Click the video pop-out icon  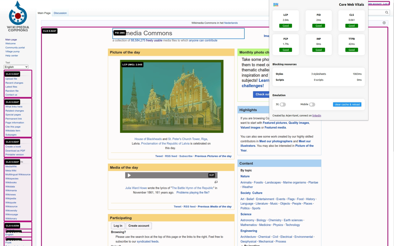tap(216, 182)
